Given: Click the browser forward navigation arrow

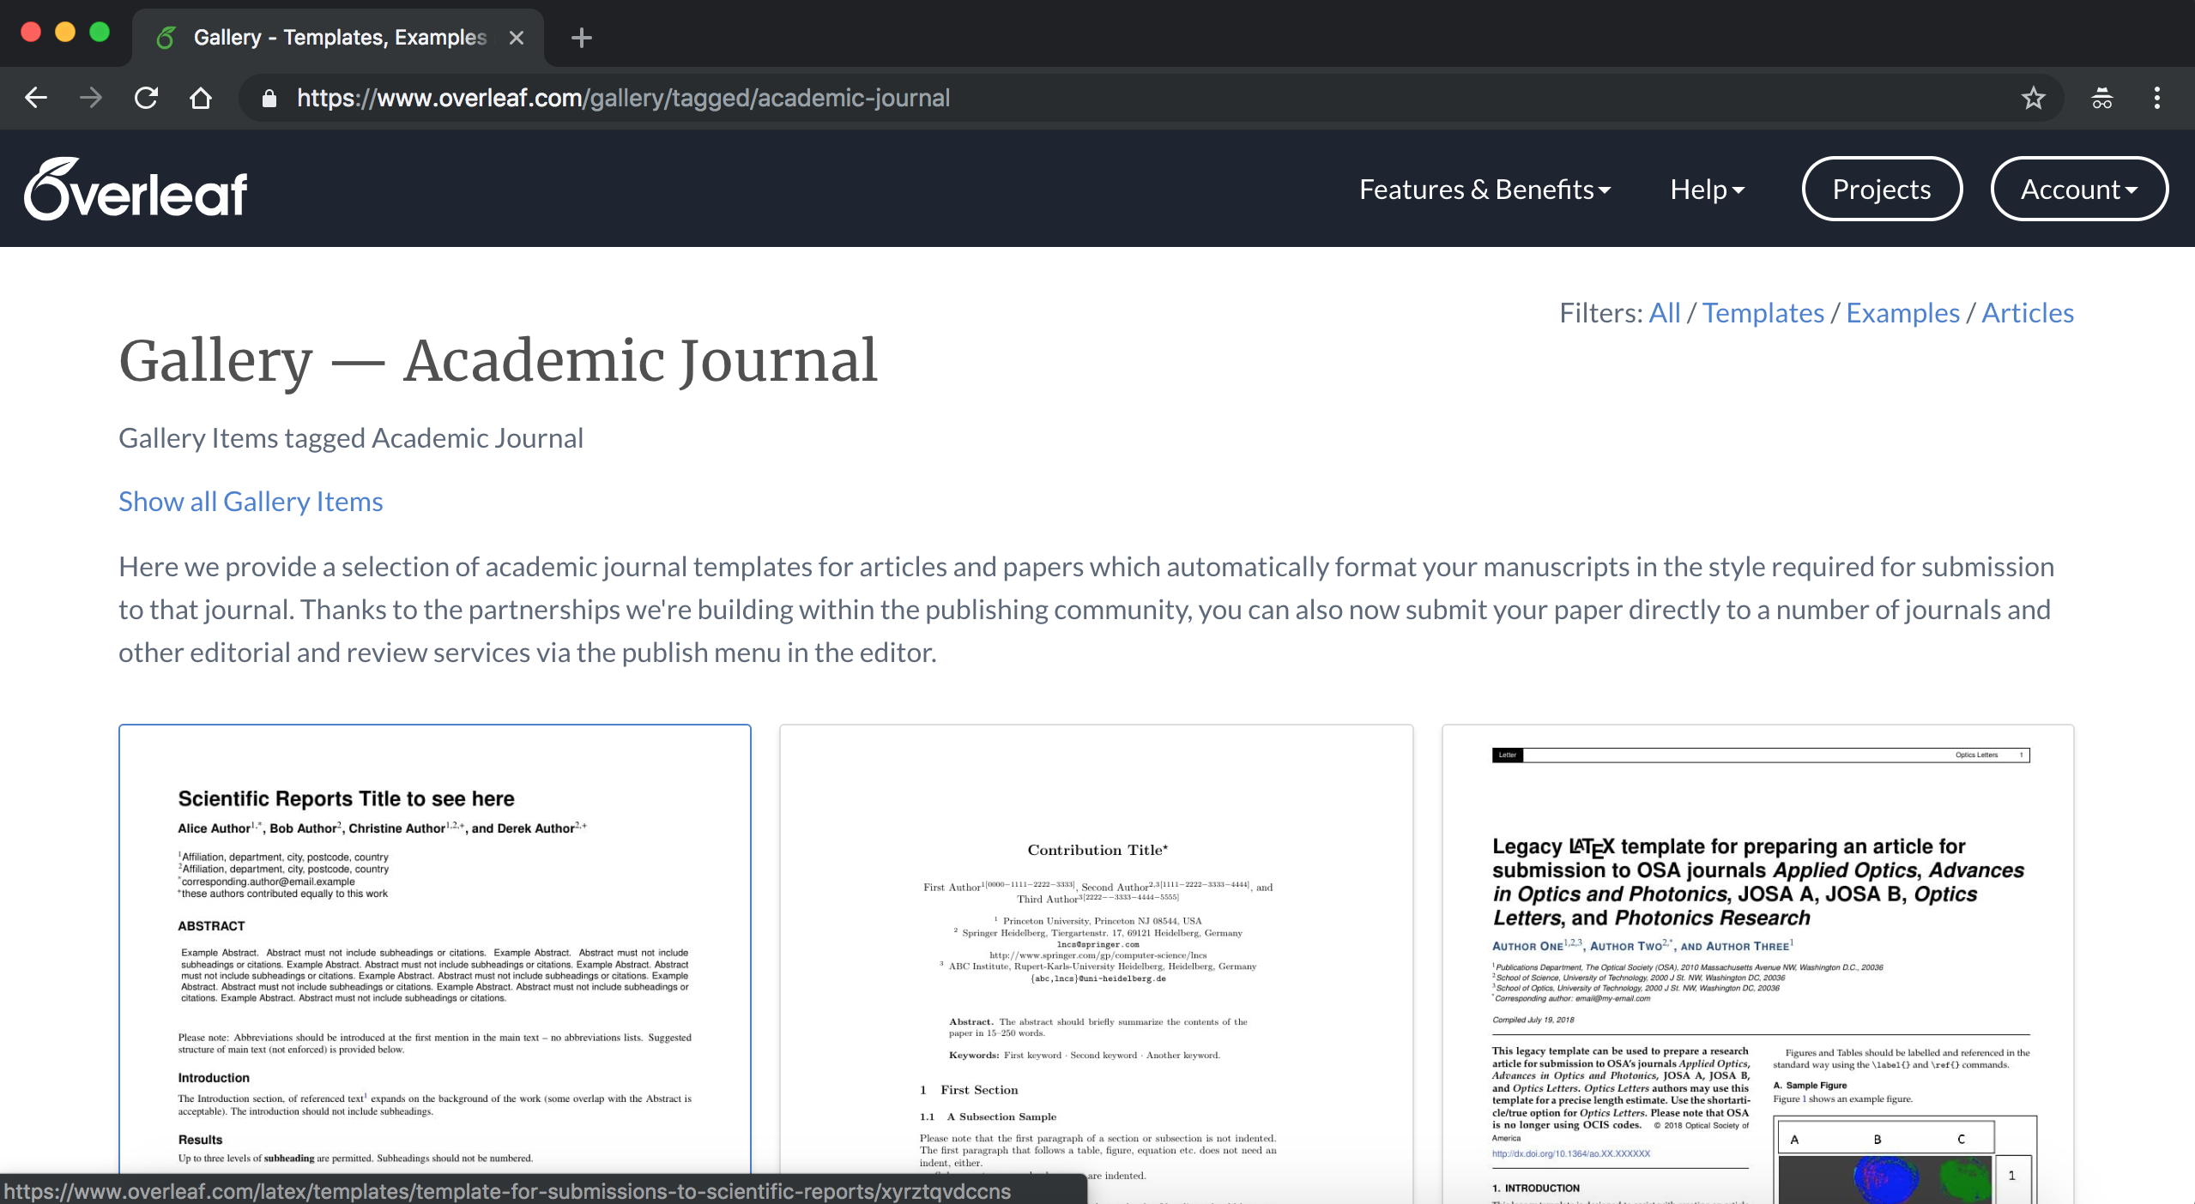Looking at the screenshot, I should point(90,98).
